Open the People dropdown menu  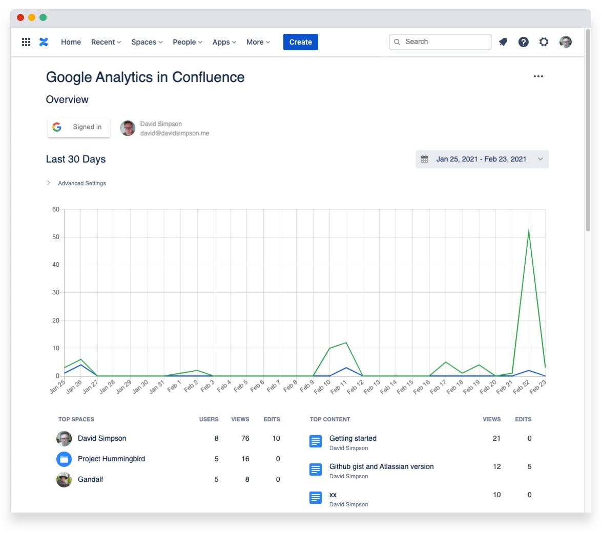(x=188, y=42)
